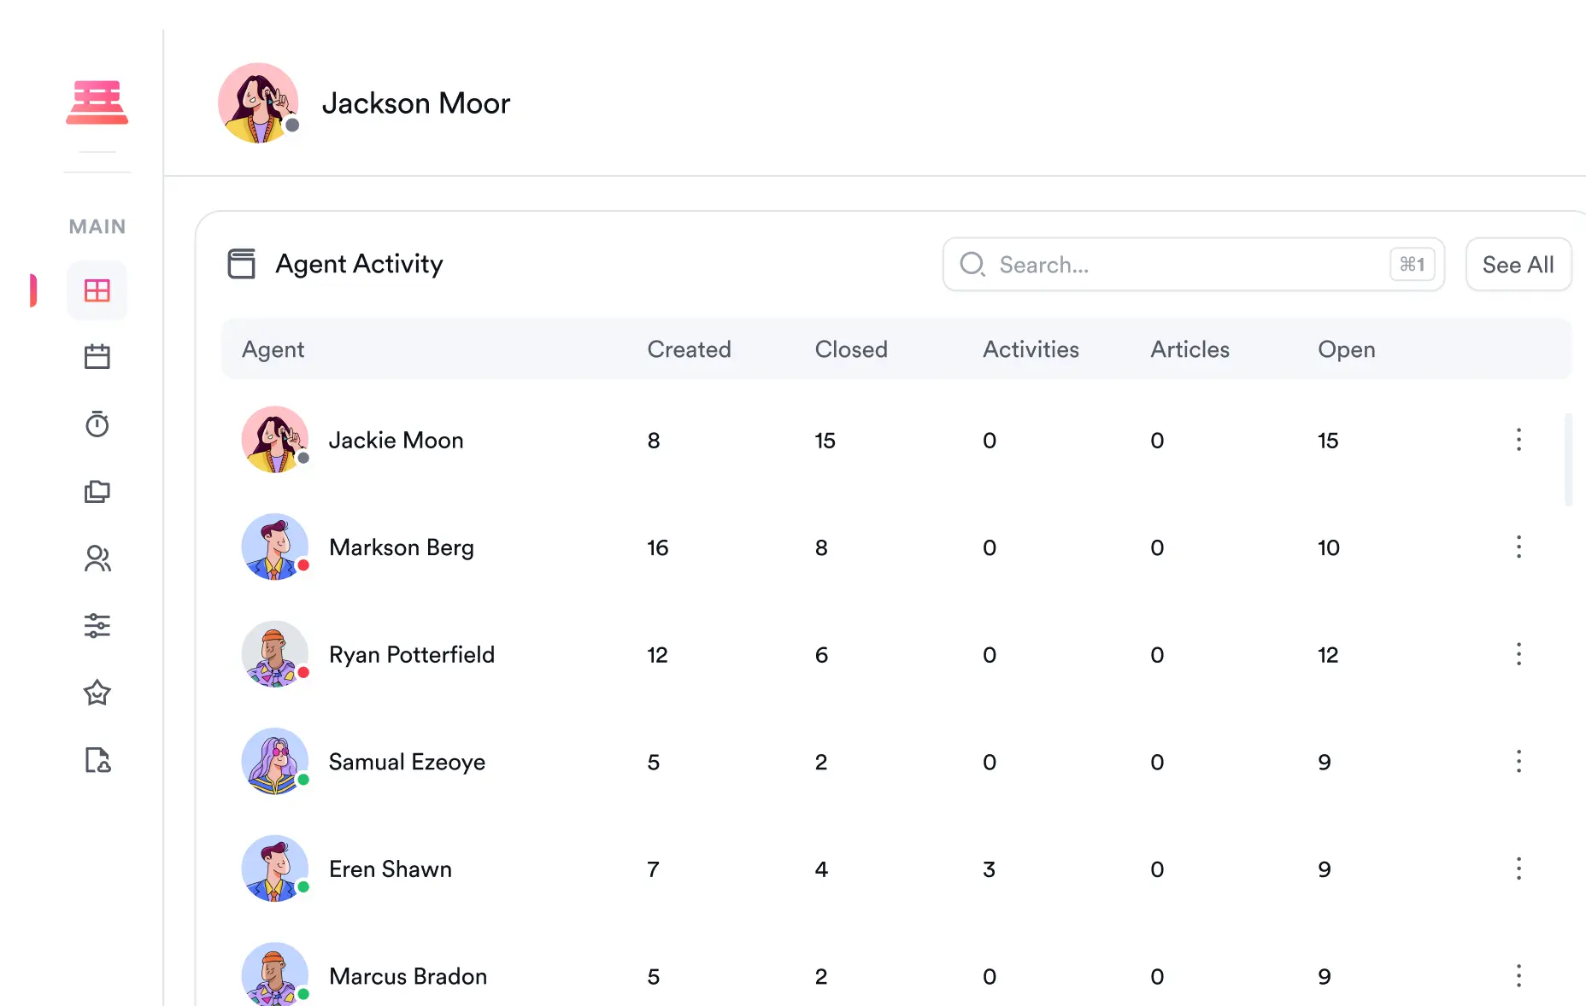This screenshot has width=1586, height=1006.
Task: Select the Ryan Potterfield name
Action: [411, 654]
